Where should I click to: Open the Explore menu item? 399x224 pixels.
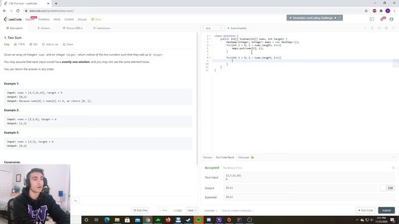tap(29, 19)
